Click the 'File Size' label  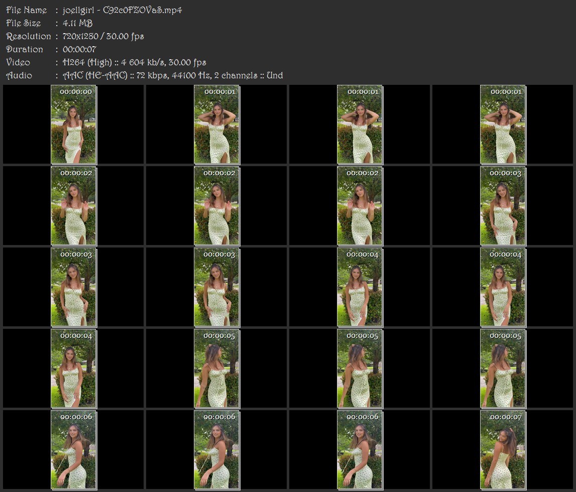(x=24, y=23)
